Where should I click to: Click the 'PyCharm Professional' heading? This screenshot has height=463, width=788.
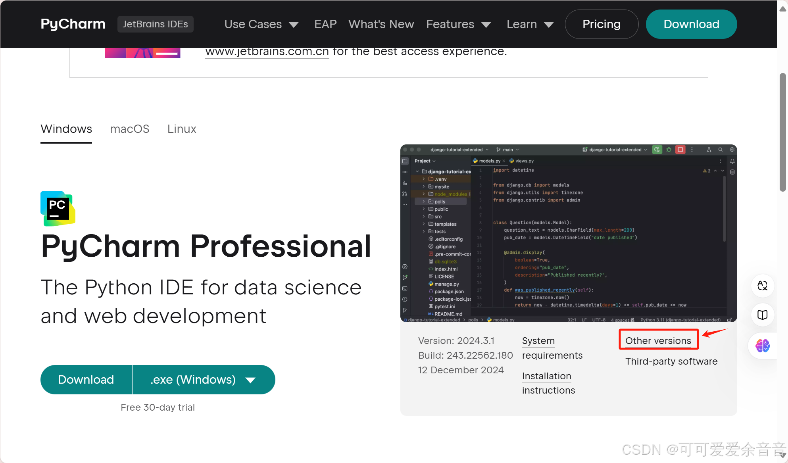point(206,246)
